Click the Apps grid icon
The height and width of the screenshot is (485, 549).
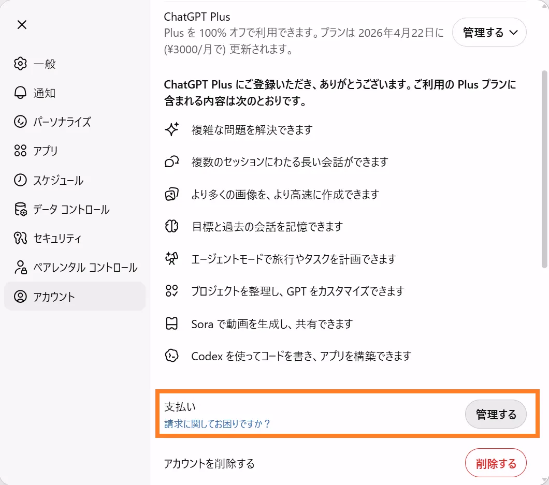pos(20,151)
